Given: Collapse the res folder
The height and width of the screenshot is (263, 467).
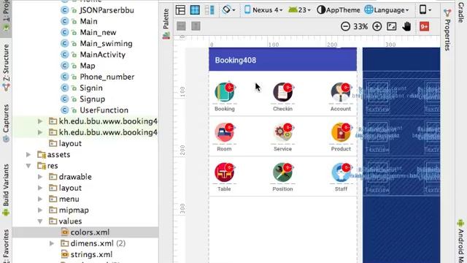Looking at the screenshot, I should [28, 166].
